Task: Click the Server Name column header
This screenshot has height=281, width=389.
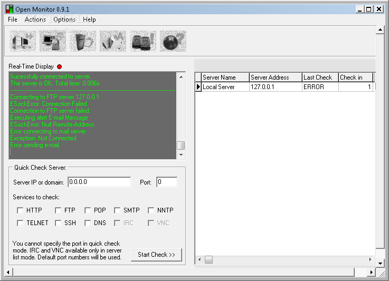Action: 225,77
